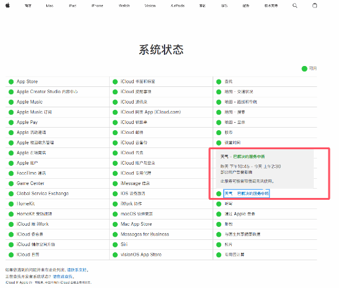This screenshot has height=288, width=339.
Task: Click the green dot next to Siri
Action: pos(115,245)
